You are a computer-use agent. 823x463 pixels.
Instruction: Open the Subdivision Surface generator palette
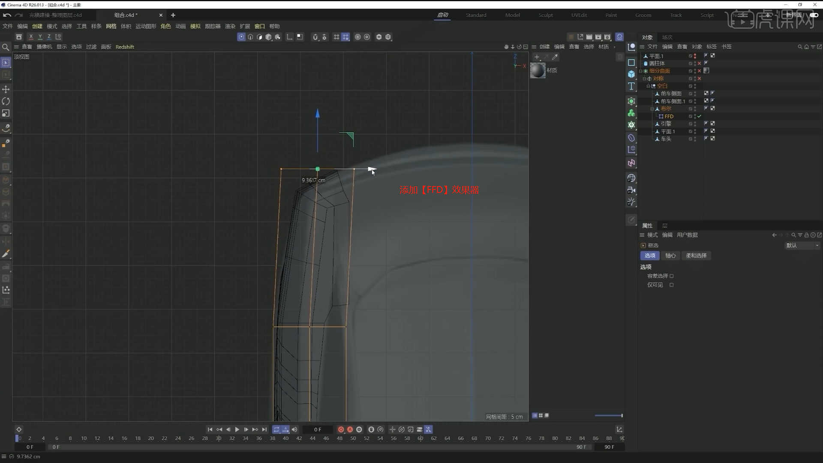pyautogui.click(x=631, y=101)
